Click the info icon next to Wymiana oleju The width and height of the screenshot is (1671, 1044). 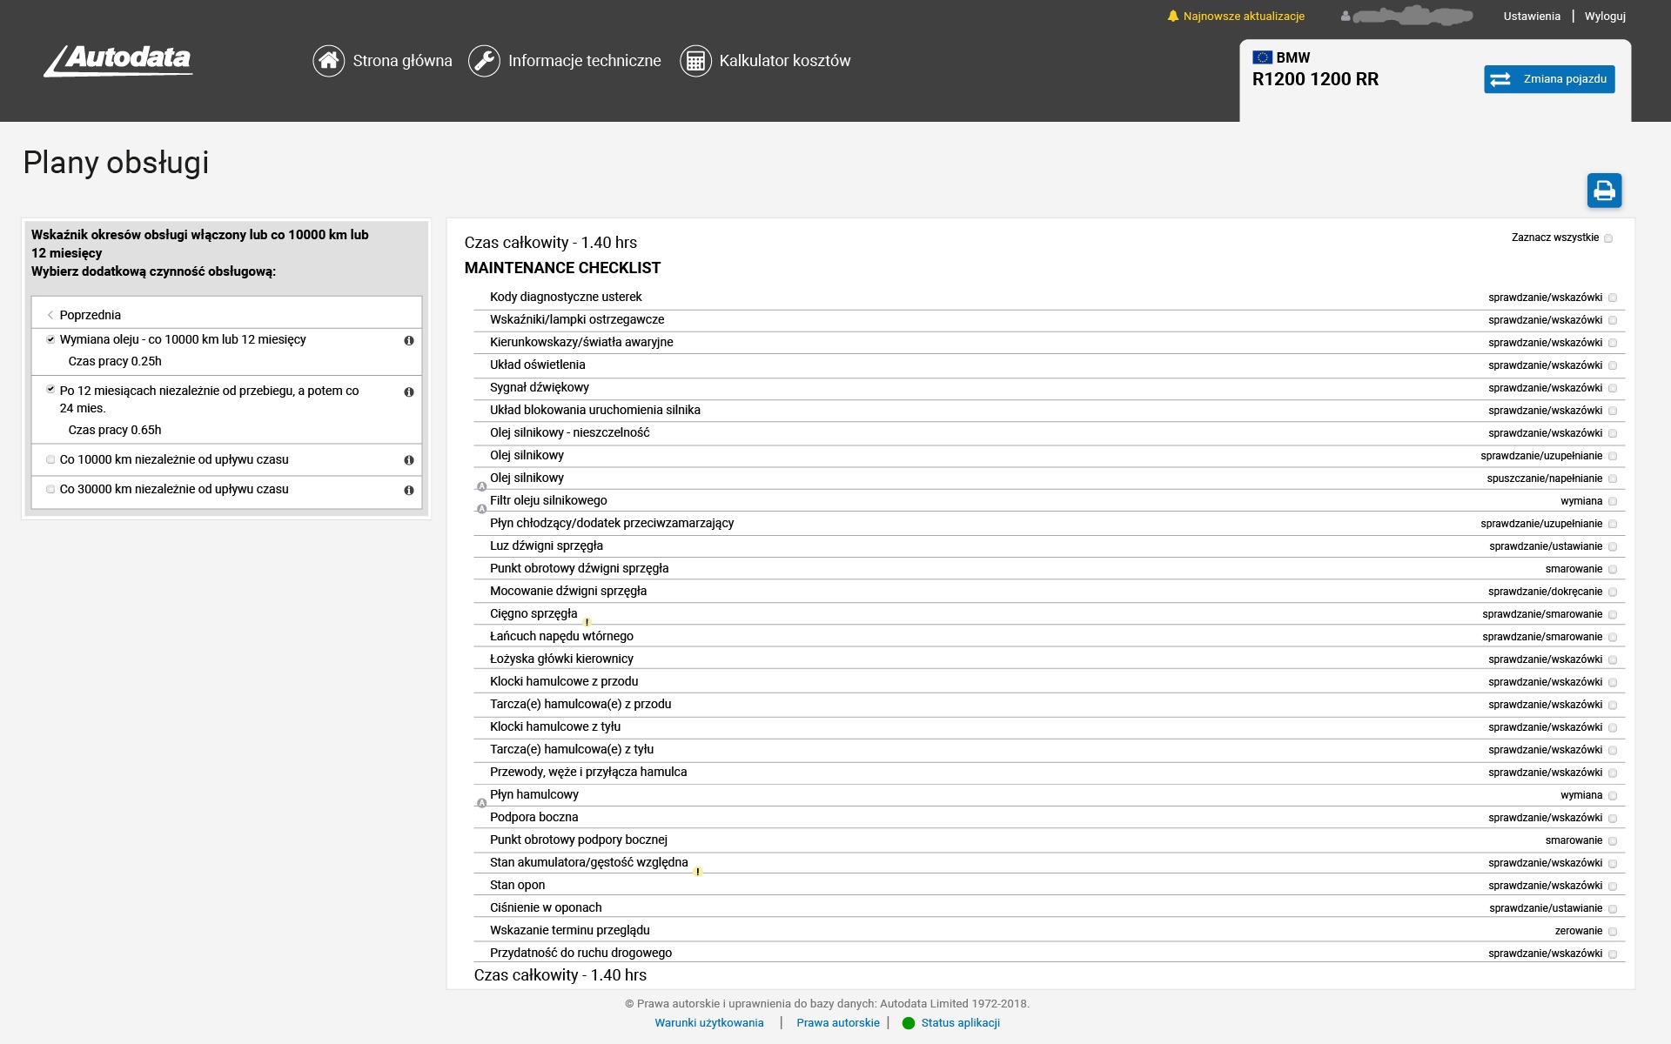coord(409,342)
